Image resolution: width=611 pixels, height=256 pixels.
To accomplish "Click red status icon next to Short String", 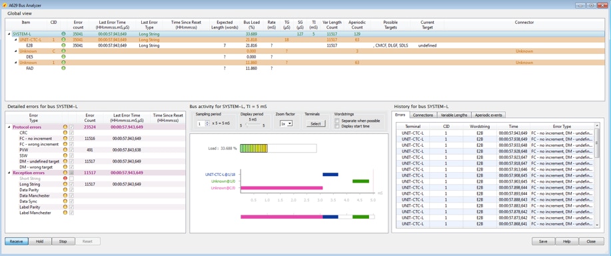I will tap(65, 179).
